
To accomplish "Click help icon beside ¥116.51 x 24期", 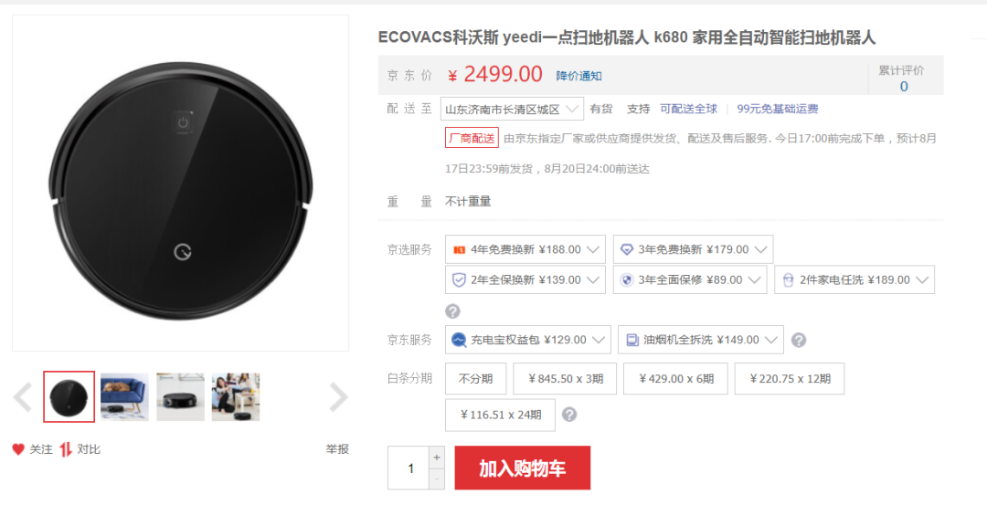I will point(569,416).
